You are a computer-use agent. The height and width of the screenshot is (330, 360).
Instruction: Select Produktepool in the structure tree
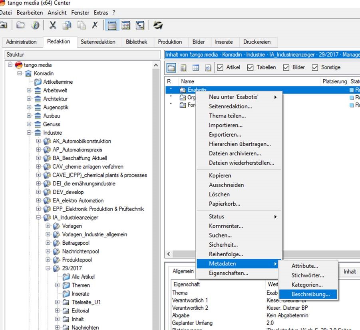click(77, 260)
